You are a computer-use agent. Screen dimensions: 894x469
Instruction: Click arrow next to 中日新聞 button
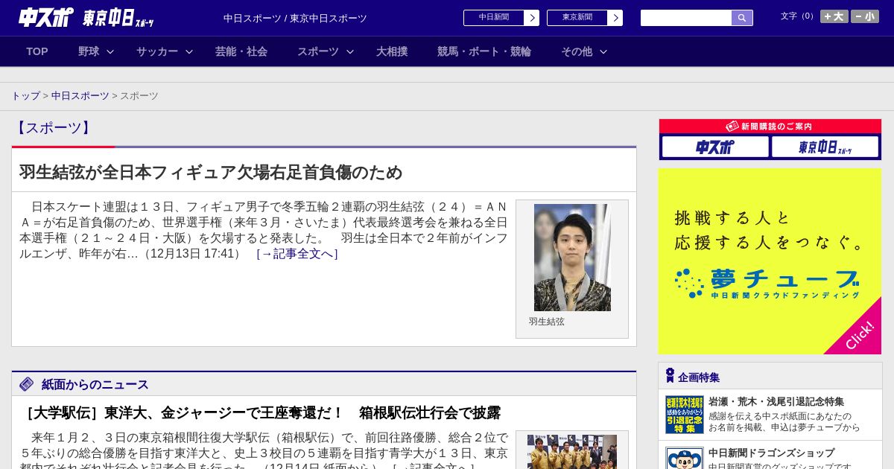532,18
